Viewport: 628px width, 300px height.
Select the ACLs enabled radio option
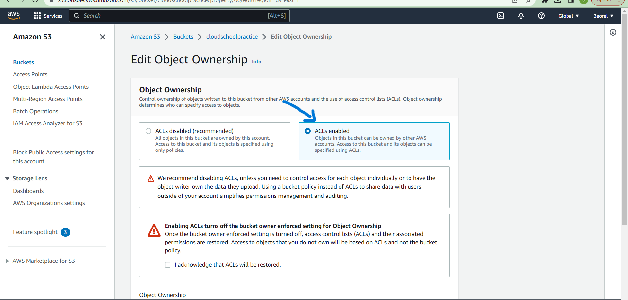(x=307, y=131)
